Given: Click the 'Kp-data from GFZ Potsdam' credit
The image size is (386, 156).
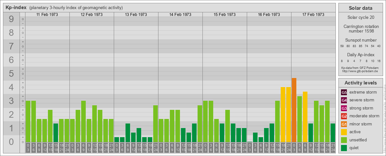Looking at the screenshot, I should [361, 68].
